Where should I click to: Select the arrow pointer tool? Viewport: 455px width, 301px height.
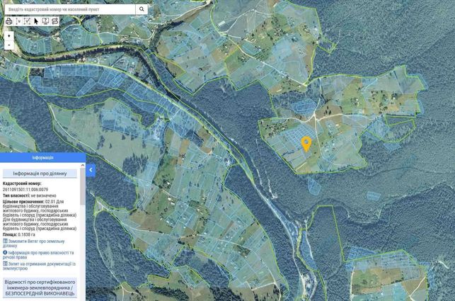tap(36, 21)
